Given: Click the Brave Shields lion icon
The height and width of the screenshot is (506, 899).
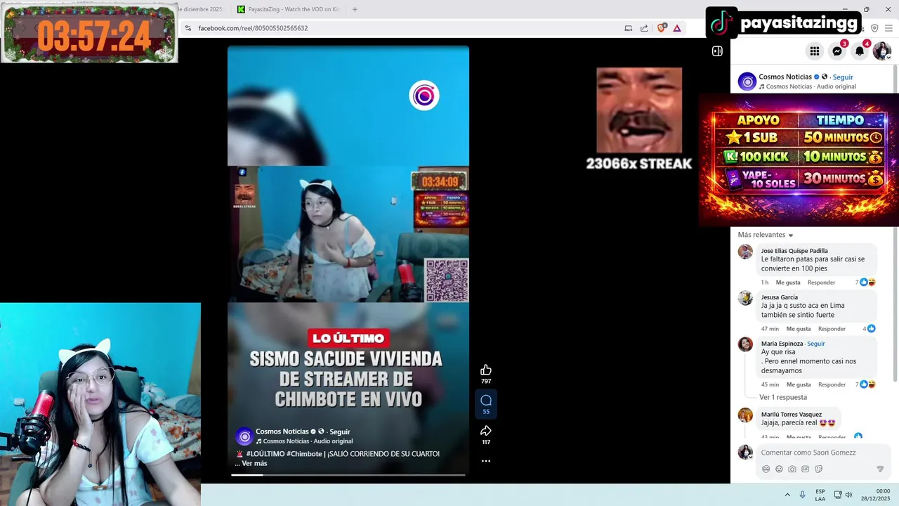Looking at the screenshot, I should click(x=661, y=28).
